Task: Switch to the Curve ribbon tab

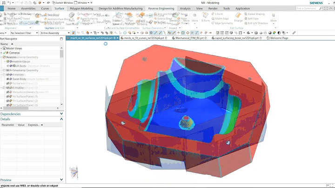Action: coord(45,8)
